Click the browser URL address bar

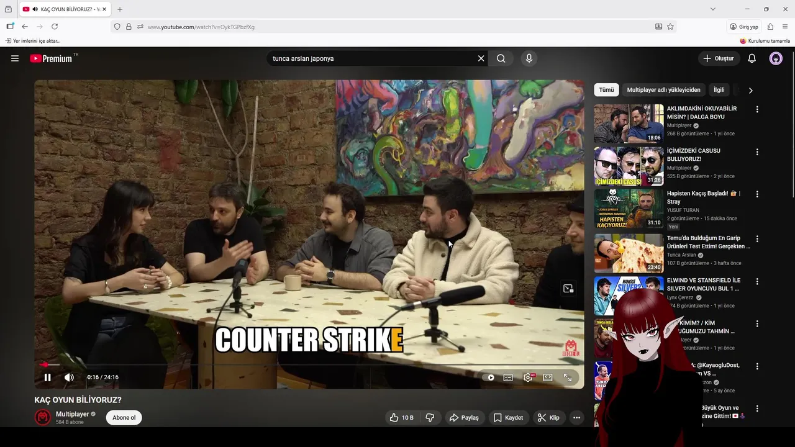[x=397, y=27]
